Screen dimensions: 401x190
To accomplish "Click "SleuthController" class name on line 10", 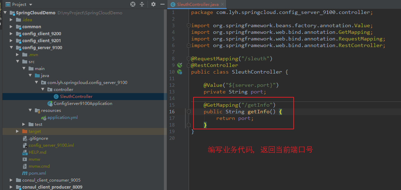I will coord(257,72).
